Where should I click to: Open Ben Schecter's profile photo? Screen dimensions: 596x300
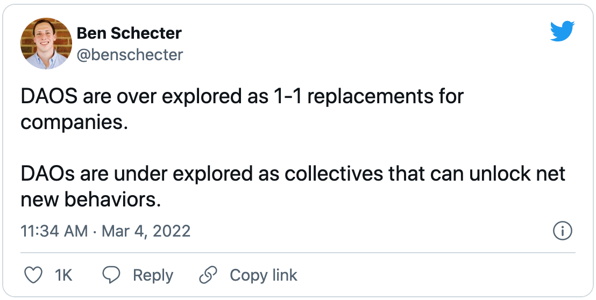tap(46, 43)
